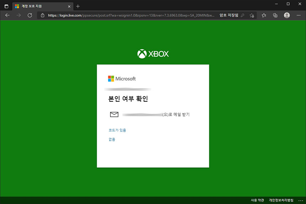Screen dimensions: 306x204
Task: Choose the email verification option
Action: tap(150, 114)
